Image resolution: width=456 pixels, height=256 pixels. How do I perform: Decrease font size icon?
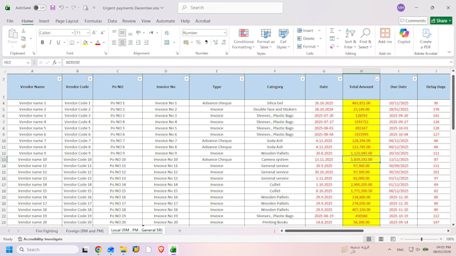(103, 33)
